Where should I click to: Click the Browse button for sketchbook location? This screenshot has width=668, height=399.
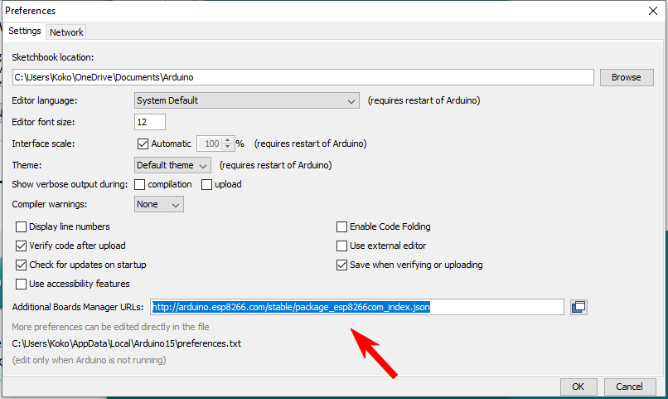627,78
